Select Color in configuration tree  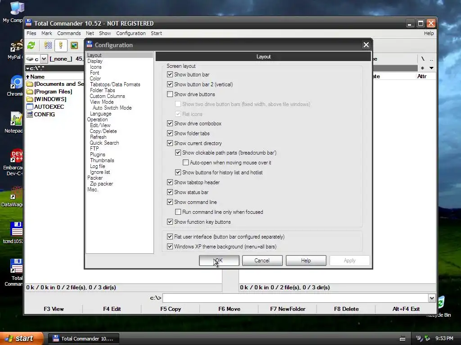tap(95, 79)
